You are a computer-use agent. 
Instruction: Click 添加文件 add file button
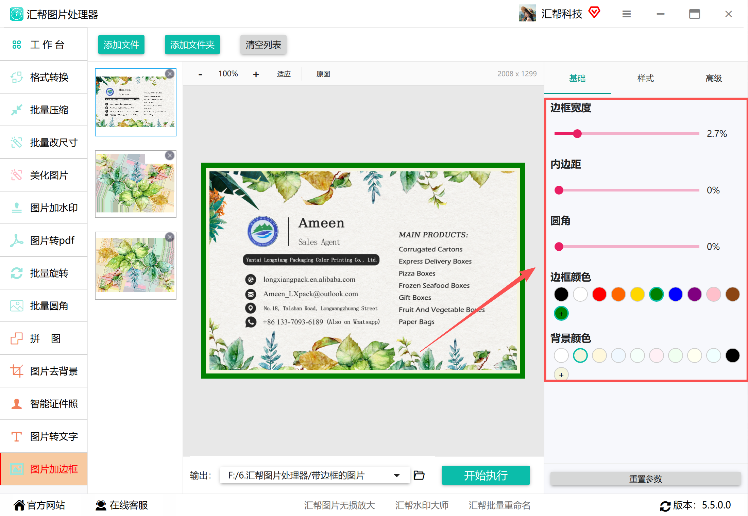(x=121, y=45)
